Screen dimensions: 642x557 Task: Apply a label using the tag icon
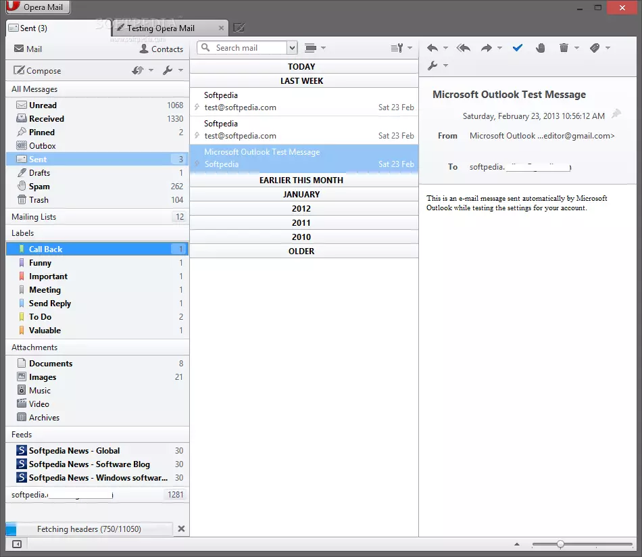click(x=595, y=47)
